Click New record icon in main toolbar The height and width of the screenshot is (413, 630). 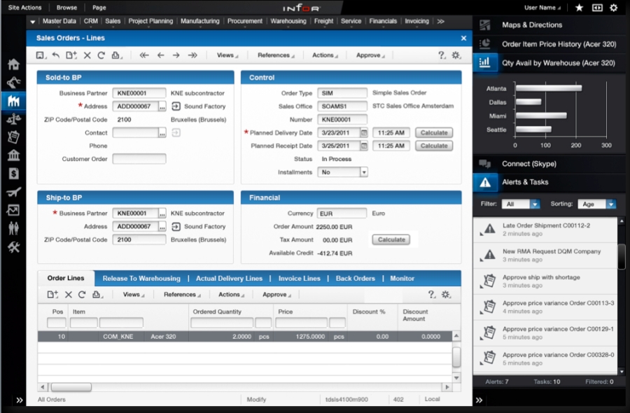pyautogui.click(x=71, y=55)
